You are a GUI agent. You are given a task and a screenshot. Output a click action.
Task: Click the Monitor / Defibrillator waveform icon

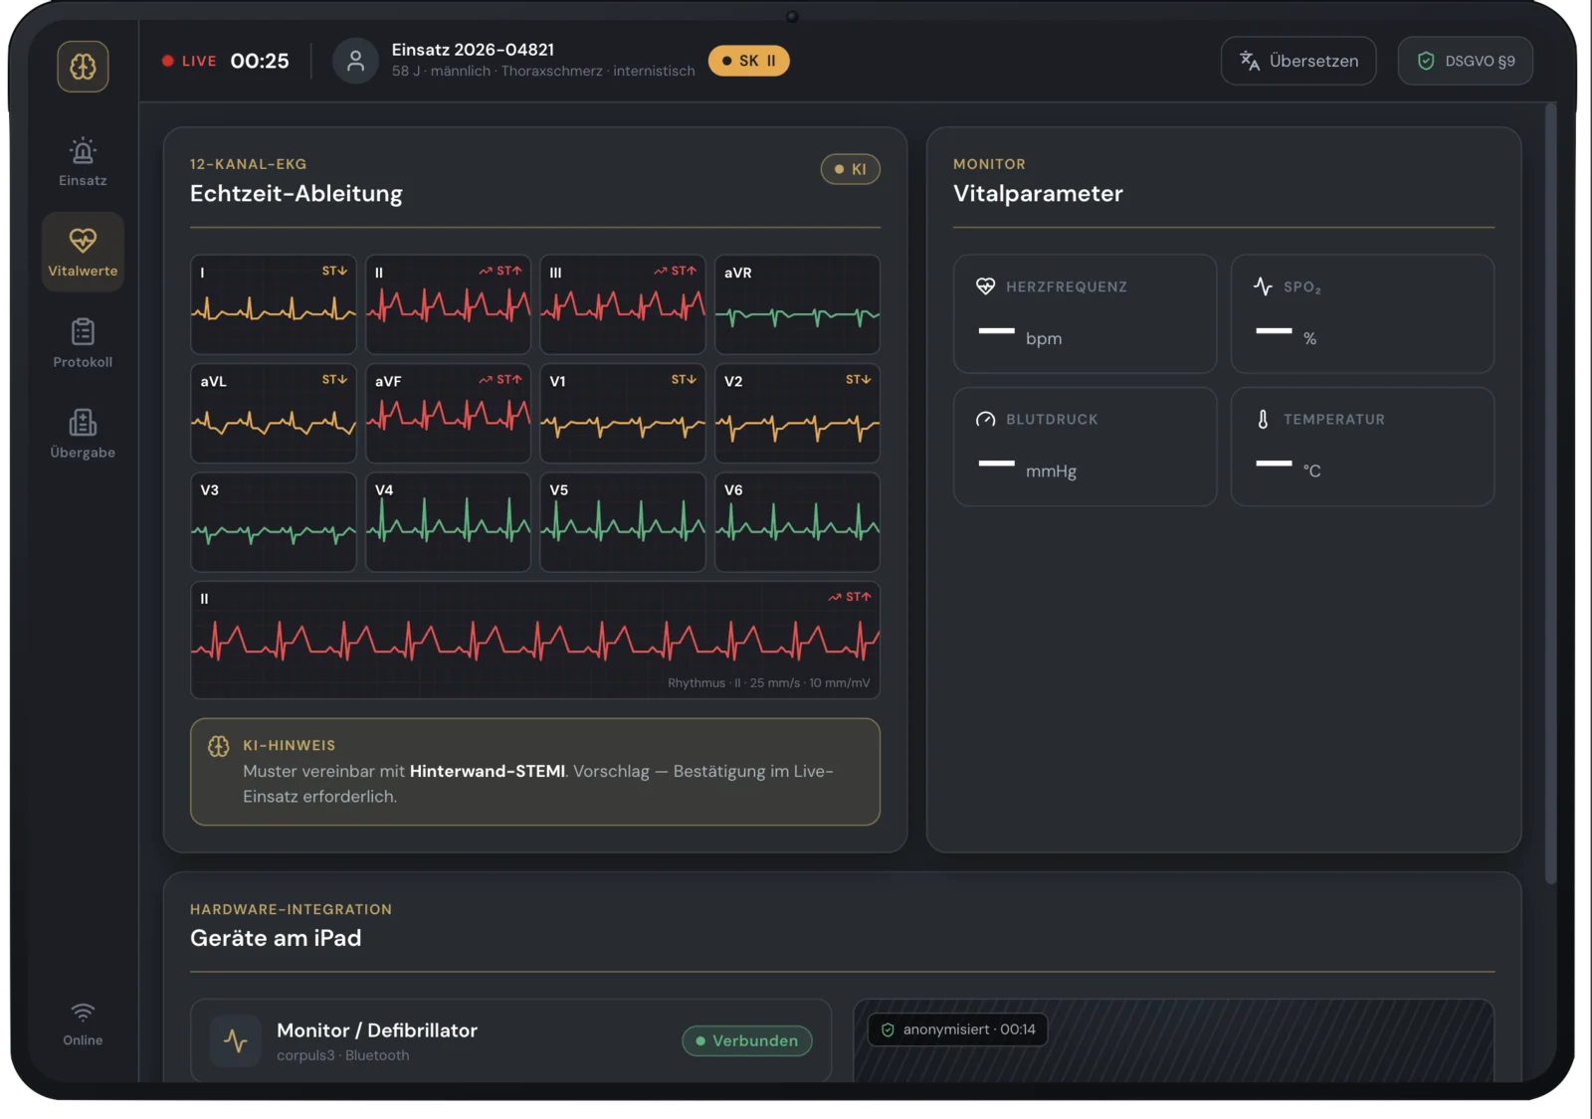236,1040
